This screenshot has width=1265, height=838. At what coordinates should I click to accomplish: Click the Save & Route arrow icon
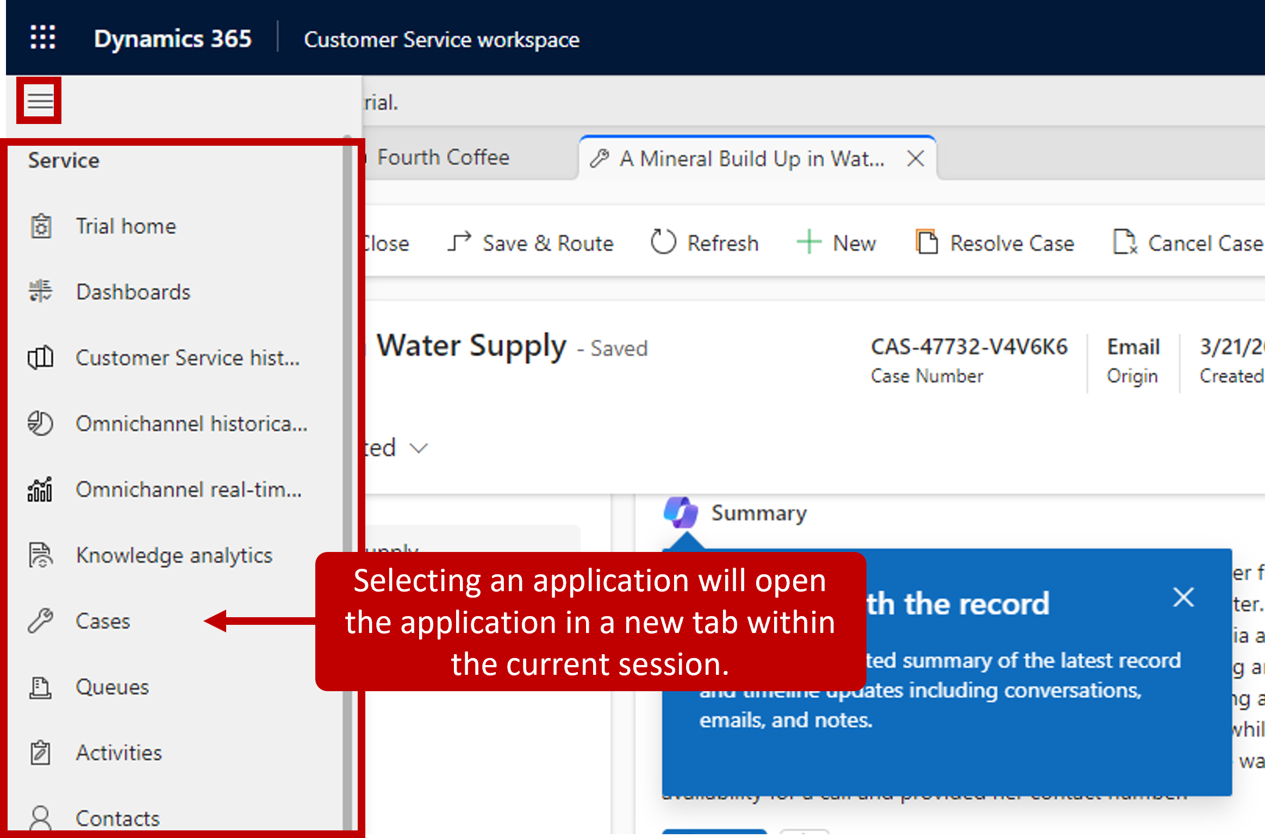[459, 243]
